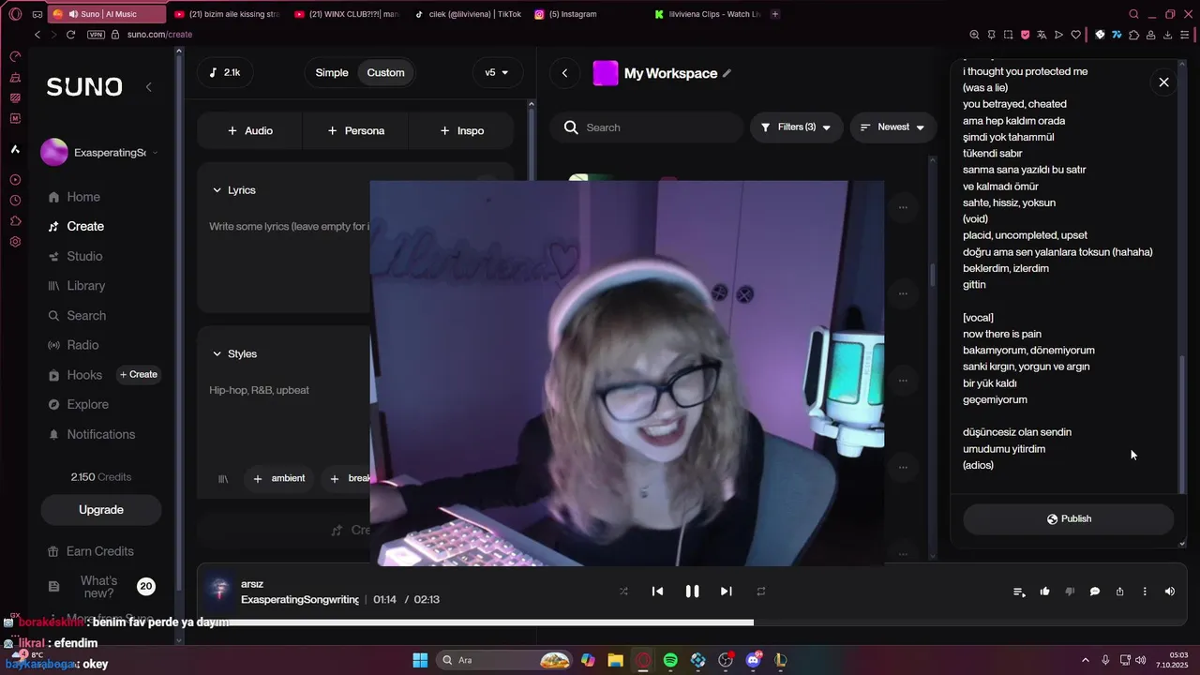Open Opera downloads icon
Image resolution: width=1200 pixels, height=675 pixels.
point(1168,35)
